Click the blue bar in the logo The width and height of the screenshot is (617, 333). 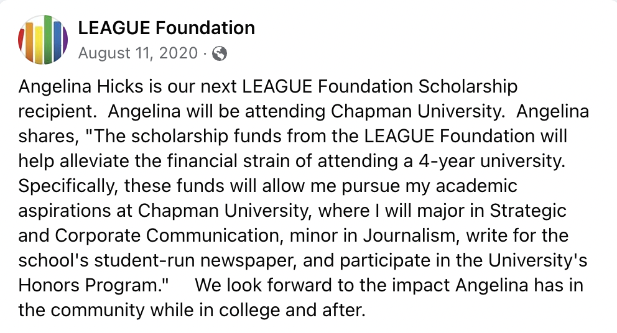(x=57, y=41)
